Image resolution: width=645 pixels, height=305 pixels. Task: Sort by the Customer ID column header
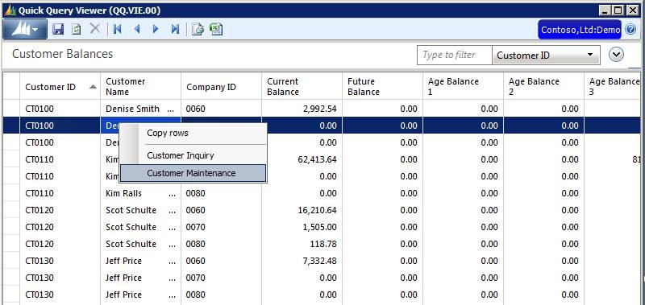point(60,87)
